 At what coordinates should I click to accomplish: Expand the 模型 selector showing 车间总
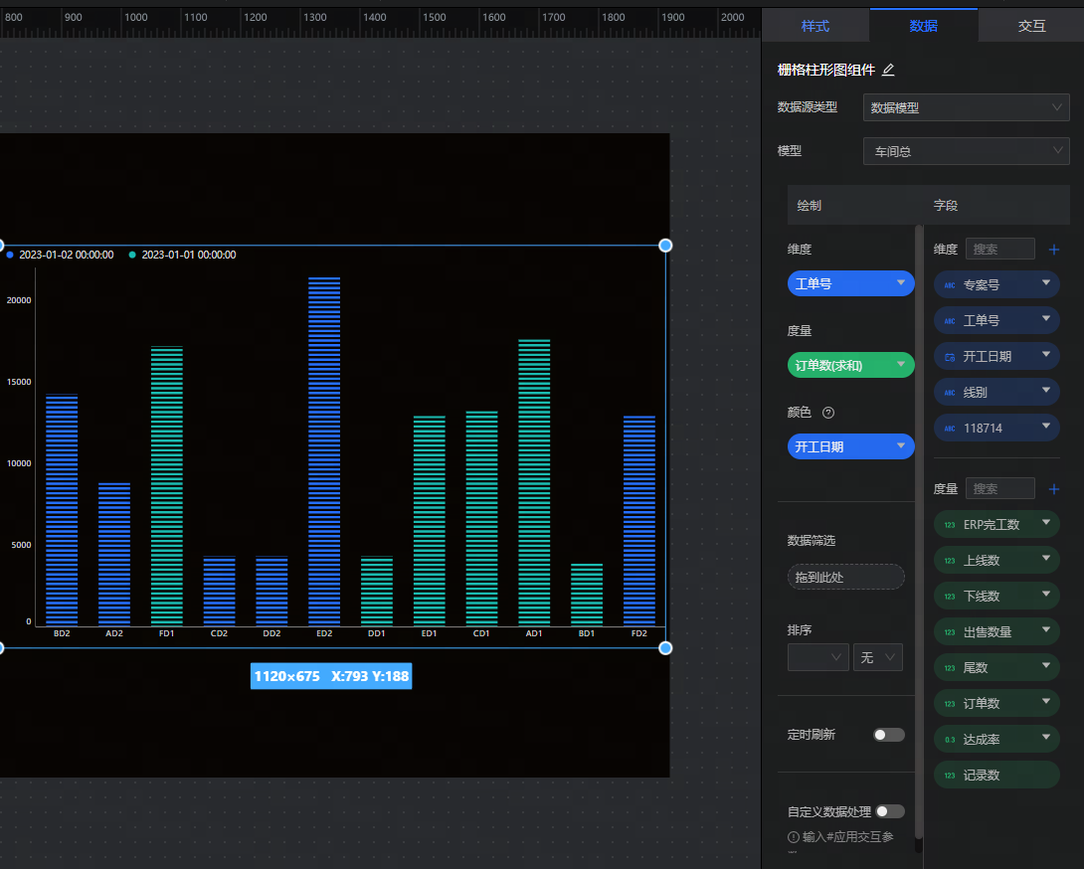[x=966, y=151]
